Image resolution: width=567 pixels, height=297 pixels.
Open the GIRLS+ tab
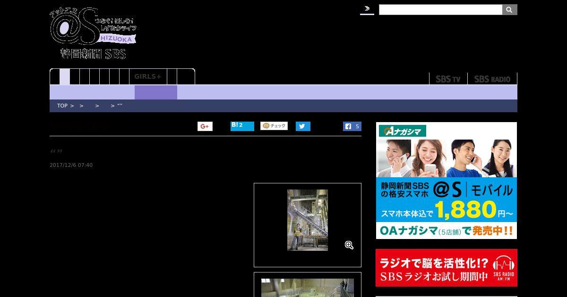[148, 76]
